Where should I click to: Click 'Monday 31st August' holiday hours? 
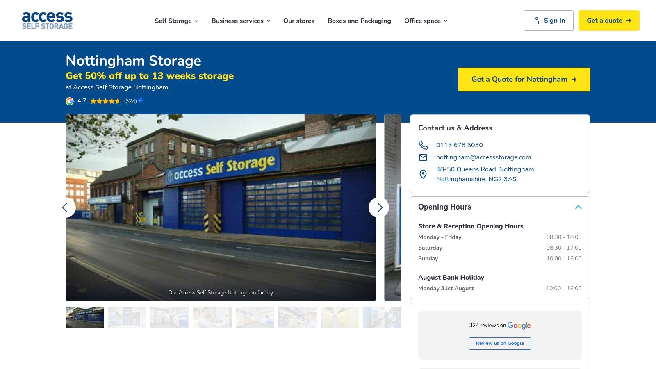[500, 288]
